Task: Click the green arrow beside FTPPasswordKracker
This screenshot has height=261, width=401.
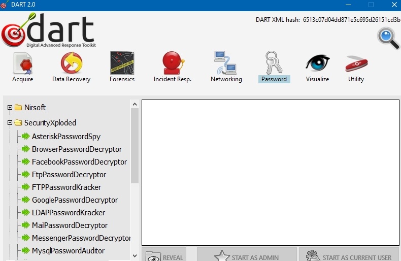Action: pyautogui.click(x=25, y=187)
